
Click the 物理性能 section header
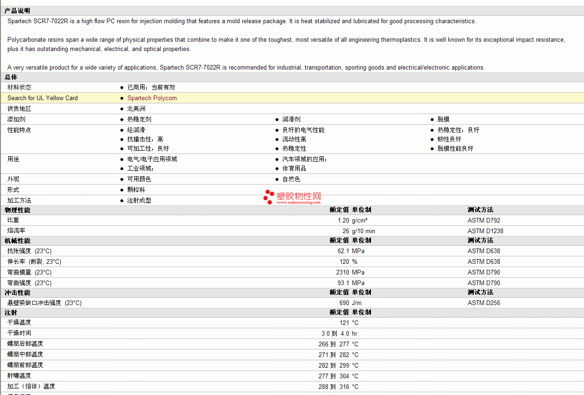click(x=17, y=210)
